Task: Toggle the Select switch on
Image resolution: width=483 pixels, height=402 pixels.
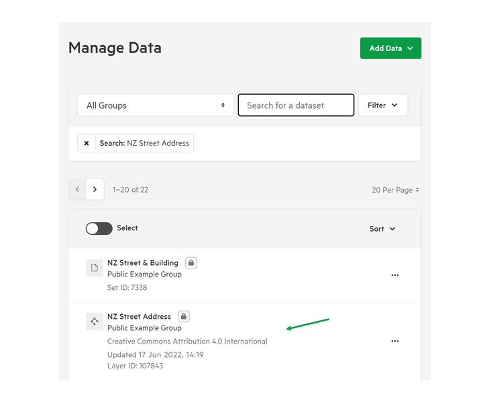Action: [99, 228]
